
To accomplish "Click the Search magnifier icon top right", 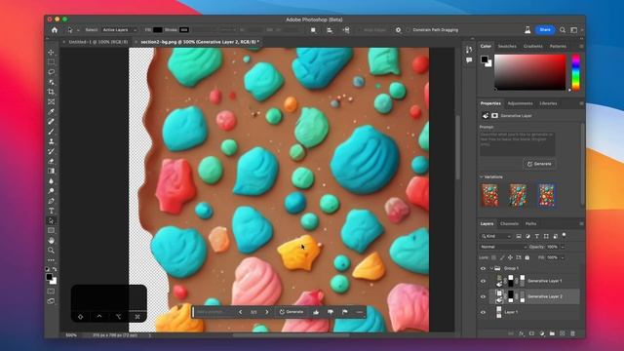I will pyautogui.click(x=563, y=30).
